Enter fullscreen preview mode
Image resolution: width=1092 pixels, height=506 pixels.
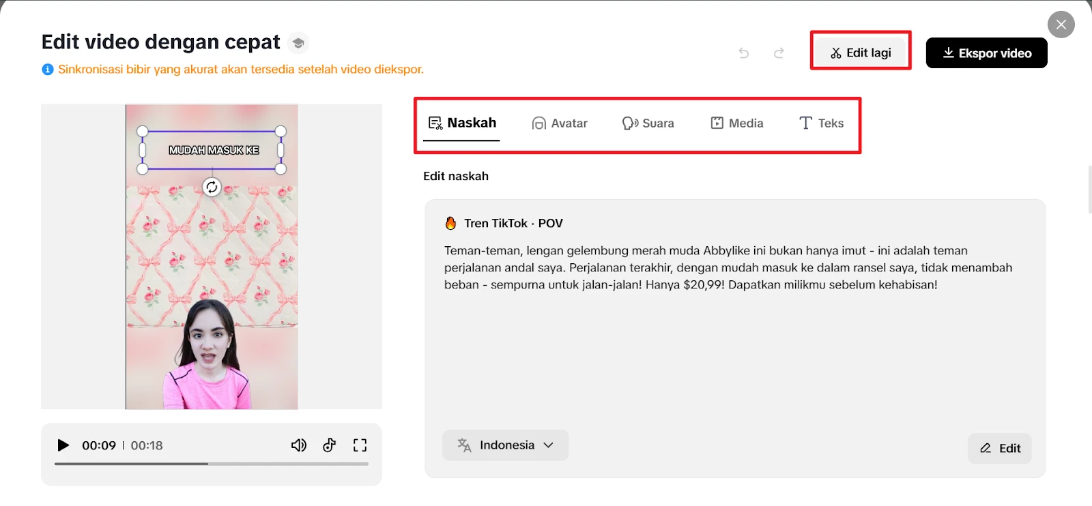(x=360, y=445)
